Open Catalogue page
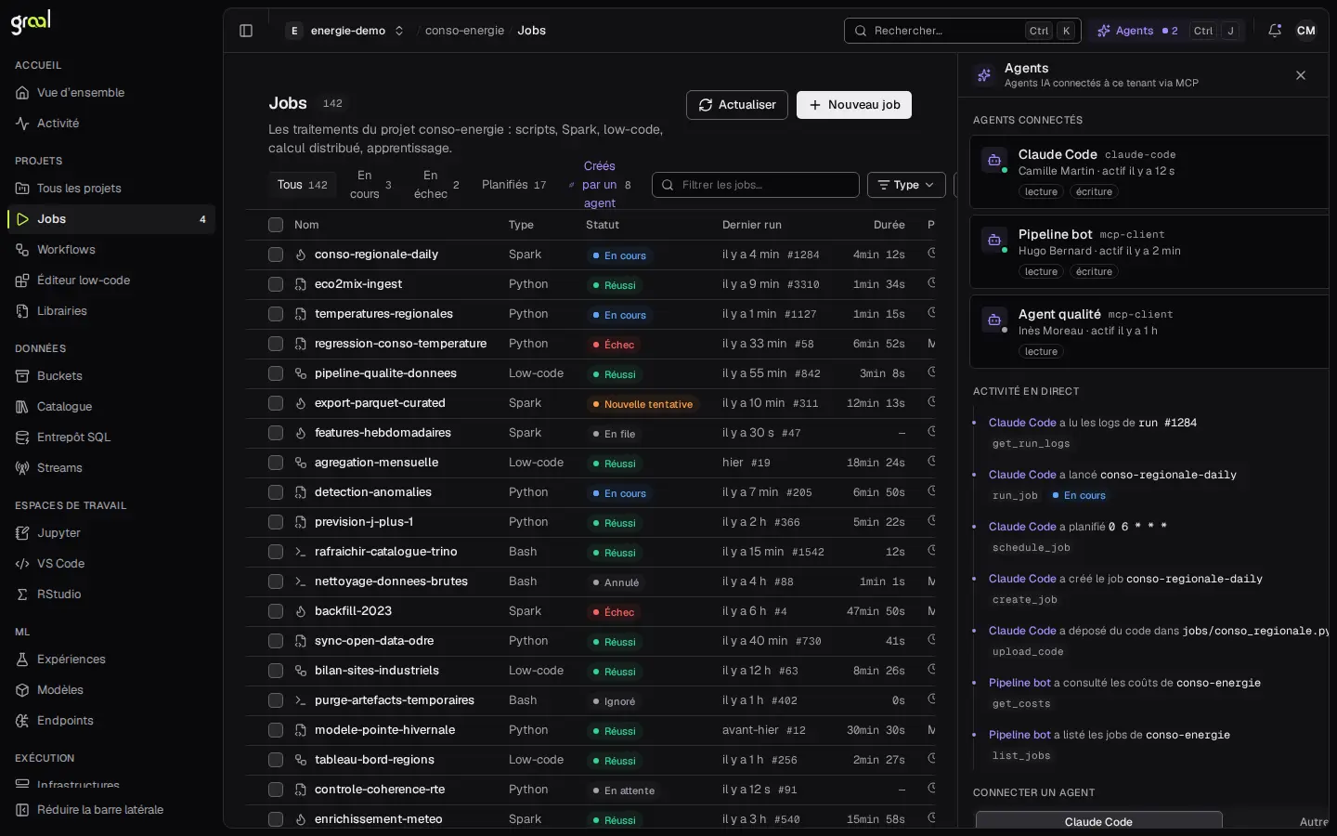The height and width of the screenshot is (836, 1337). pos(111,407)
